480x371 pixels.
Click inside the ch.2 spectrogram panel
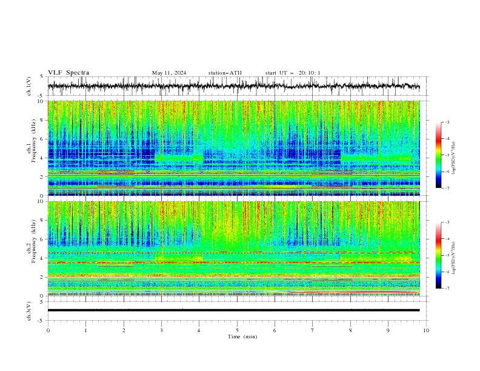click(x=233, y=249)
